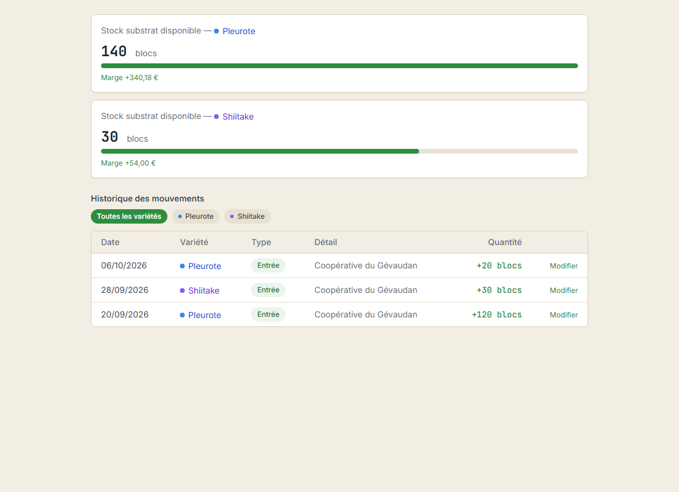The width and height of the screenshot is (679, 492).
Task: Click the Shiitake stock progress bar
Action: [339, 151]
